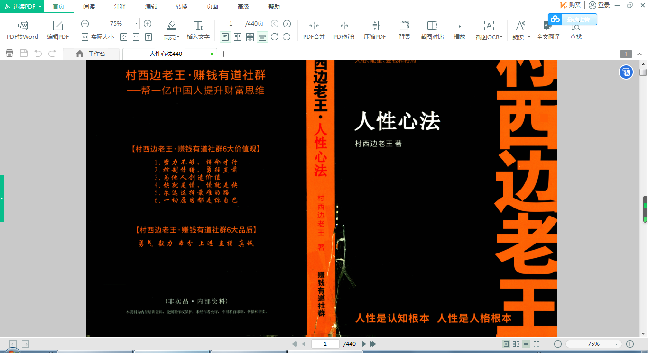This screenshot has height=353, width=648.
Task: Toggle single page view in toolbar
Action: pyautogui.click(x=225, y=36)
